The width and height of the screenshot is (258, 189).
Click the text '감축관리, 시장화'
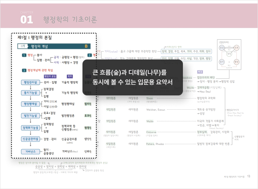(220, 132)
